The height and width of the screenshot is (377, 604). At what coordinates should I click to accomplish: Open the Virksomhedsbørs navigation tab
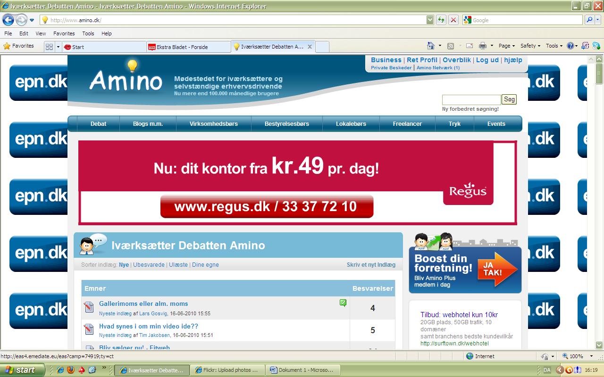(x=214, y=124)
